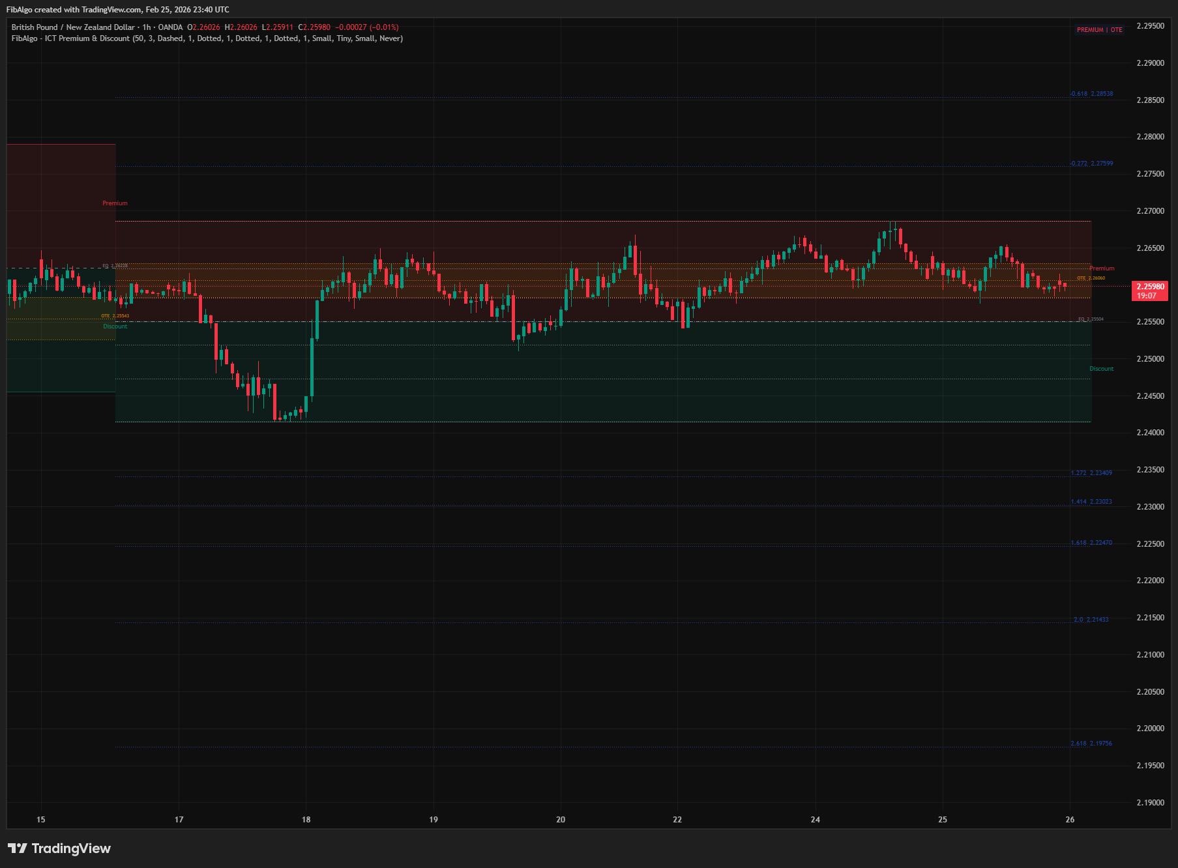Click the -0.272 fib level at 2.27599

coord(1092,163)
